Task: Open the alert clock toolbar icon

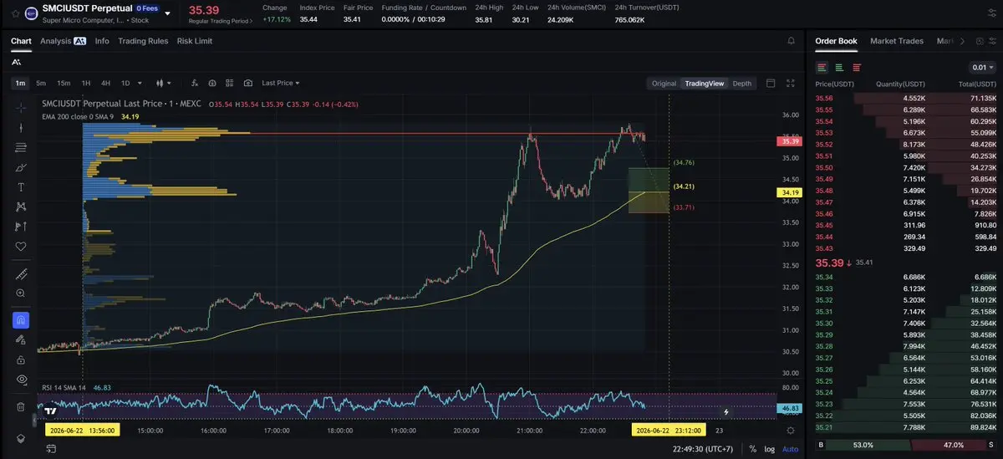Action: [212, 84]
